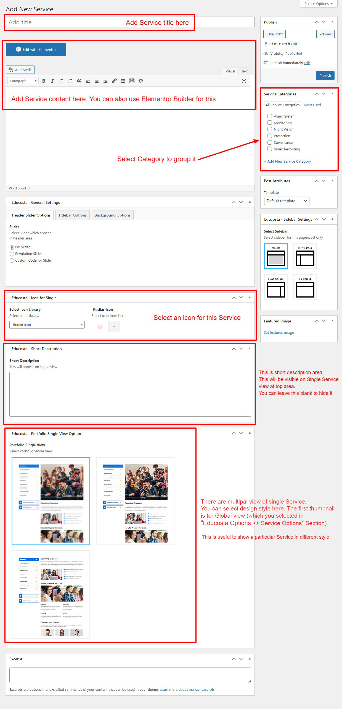The image size is (342, 709).
Task: Select the Revolution Slider radio option
Action: point(12,254)
